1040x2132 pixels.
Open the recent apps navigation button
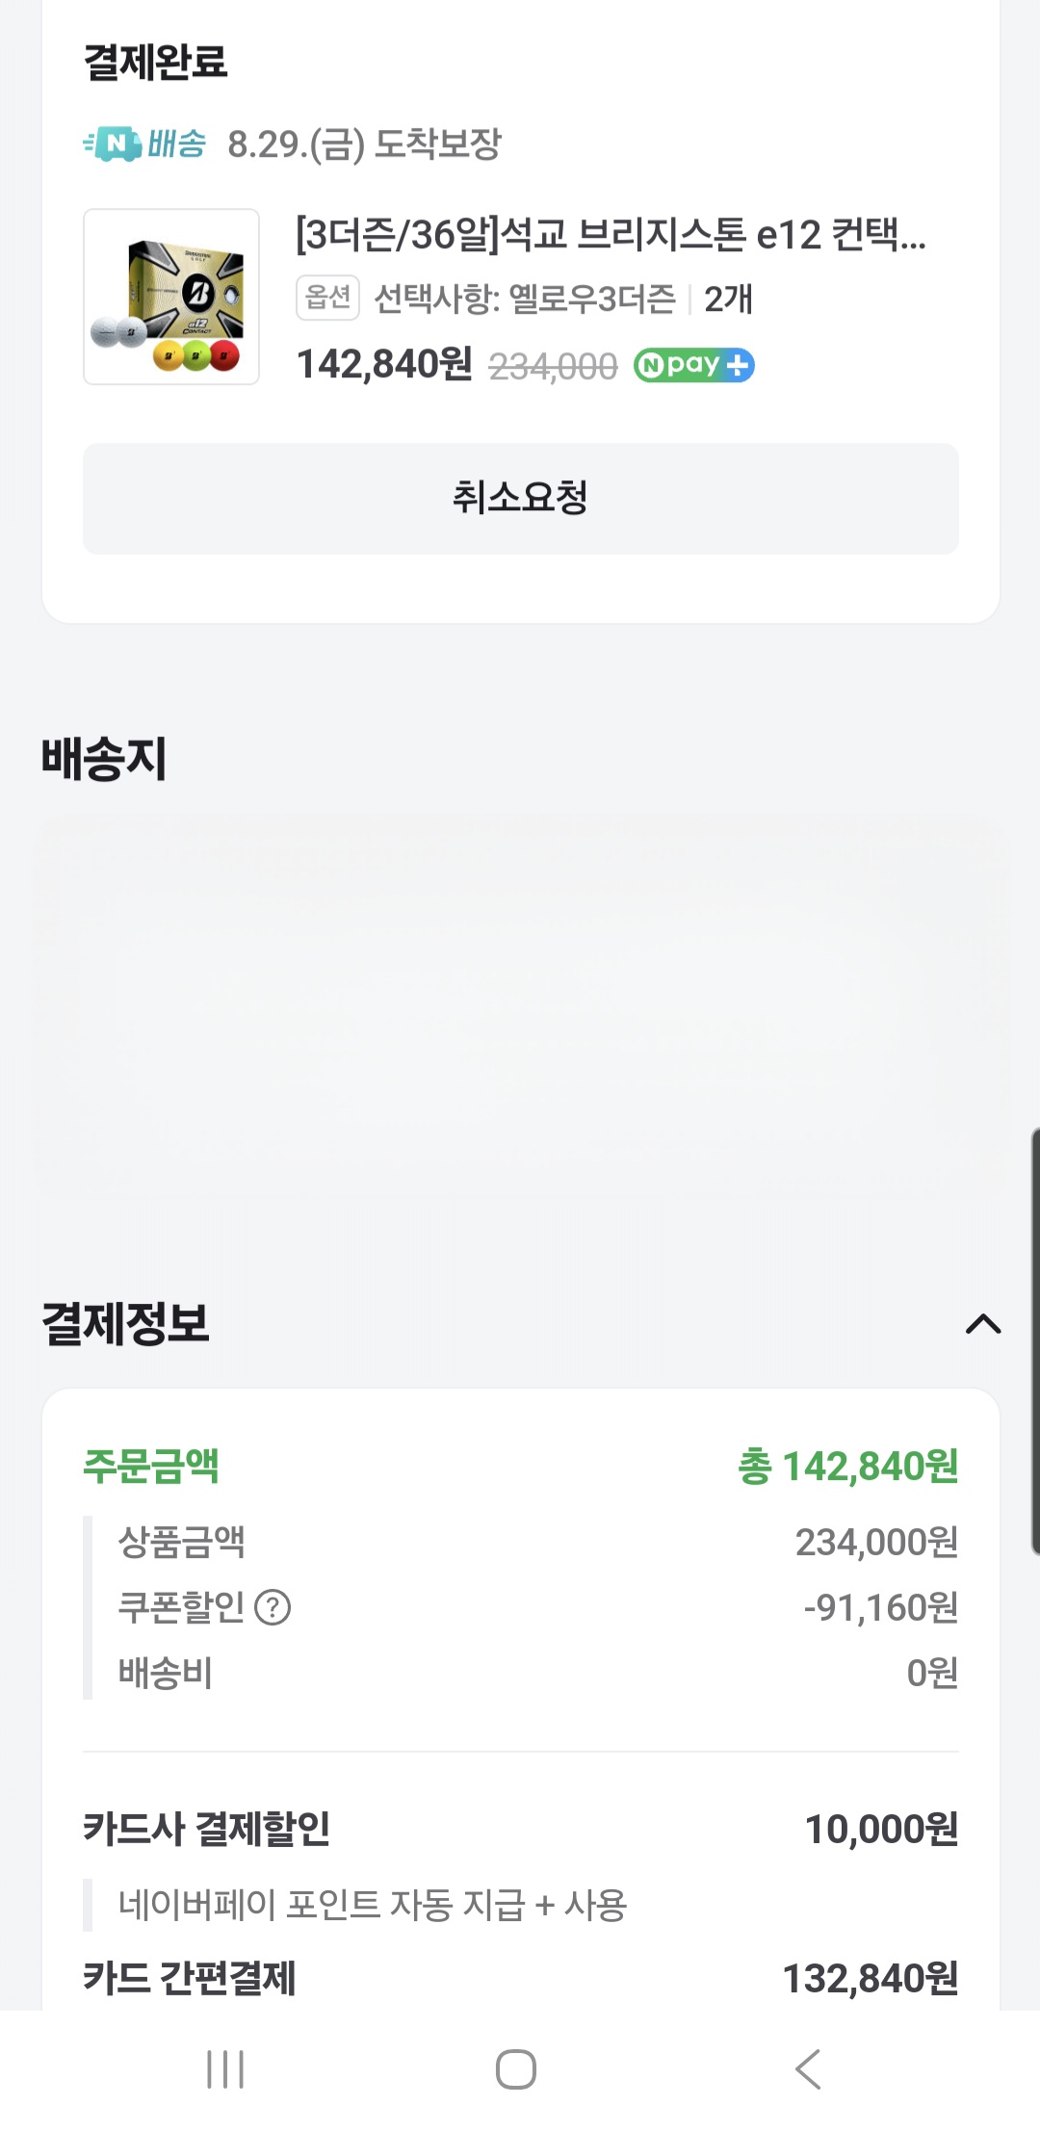point(225,2068)
